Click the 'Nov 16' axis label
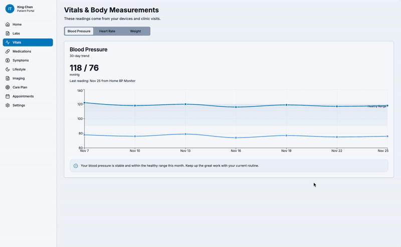This screenshot has height=247, width=401. (236, 151)
